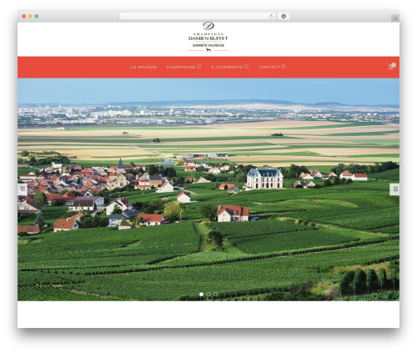Select second slider pagination dot
The image size is (417, 353).
[208, 295]
